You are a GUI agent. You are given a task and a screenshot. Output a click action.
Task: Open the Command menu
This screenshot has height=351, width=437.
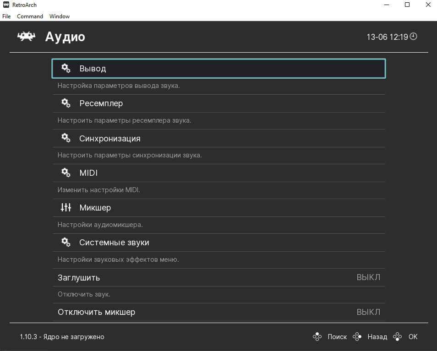click(x=30, y=16)
